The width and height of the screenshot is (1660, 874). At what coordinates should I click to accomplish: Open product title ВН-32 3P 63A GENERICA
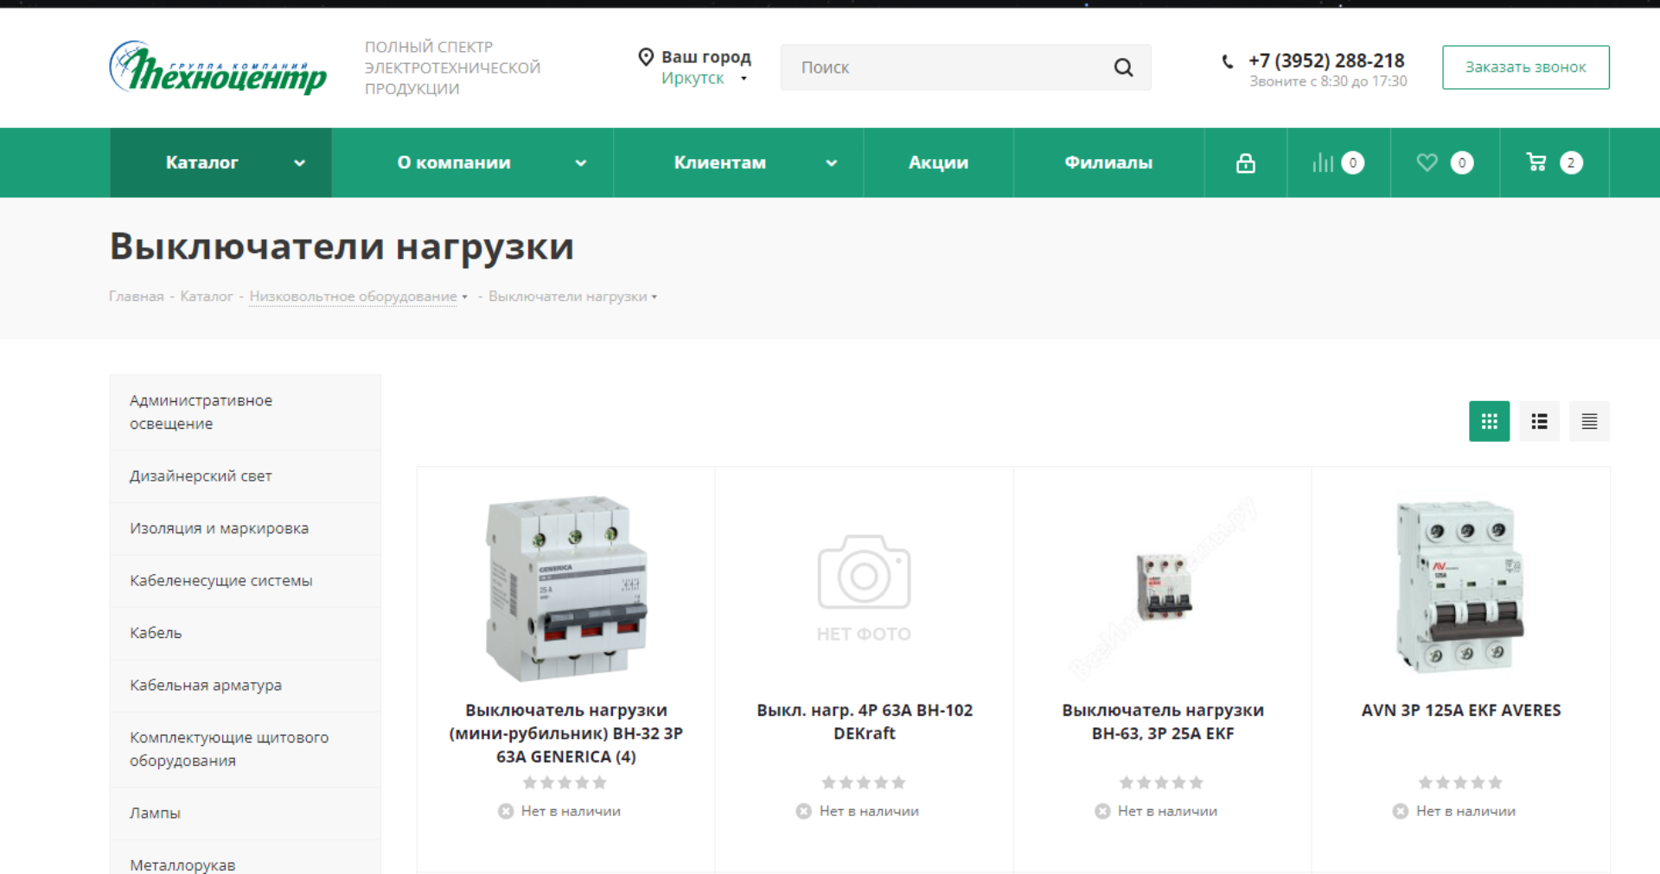coord(566,733)
